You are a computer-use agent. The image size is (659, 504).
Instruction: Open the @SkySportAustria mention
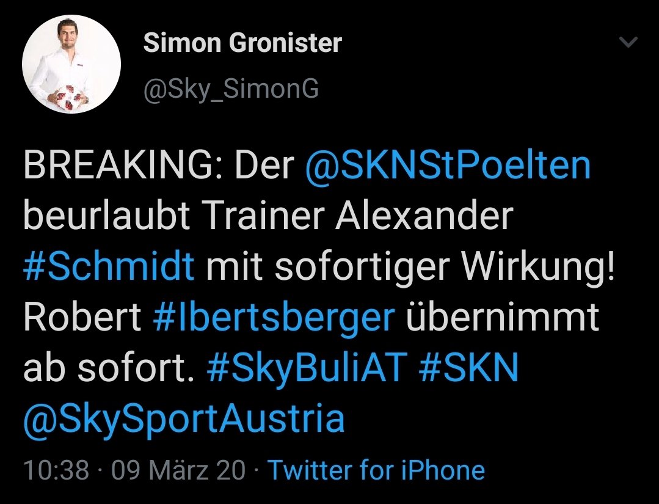click(184, 418)
